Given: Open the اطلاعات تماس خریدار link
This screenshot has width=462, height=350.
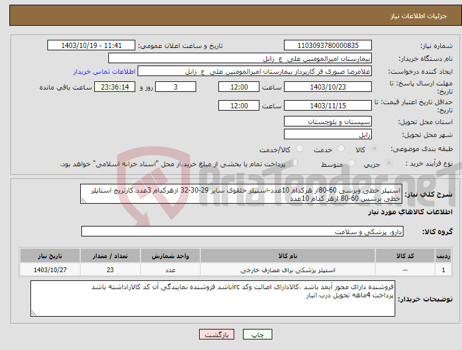Looking at the screenshot, I should (104, 71).
